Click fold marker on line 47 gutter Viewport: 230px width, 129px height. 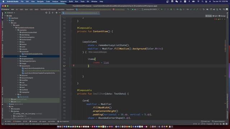click(x=71, y=32)
